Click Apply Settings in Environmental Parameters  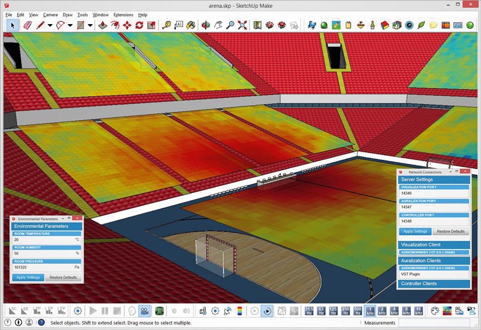(28, 277)
